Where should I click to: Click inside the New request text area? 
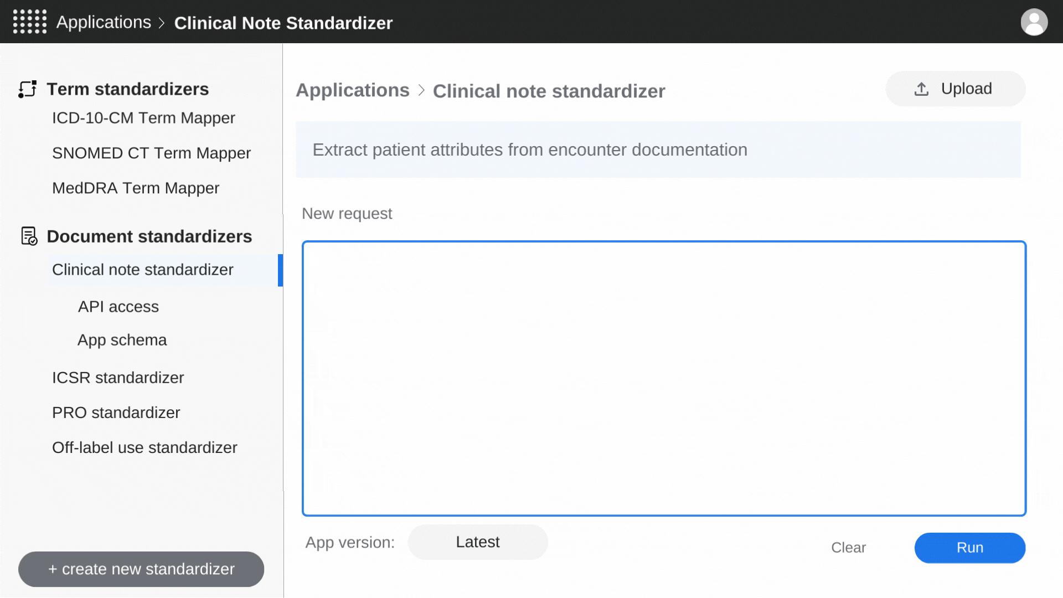click(x=663, y=378)
